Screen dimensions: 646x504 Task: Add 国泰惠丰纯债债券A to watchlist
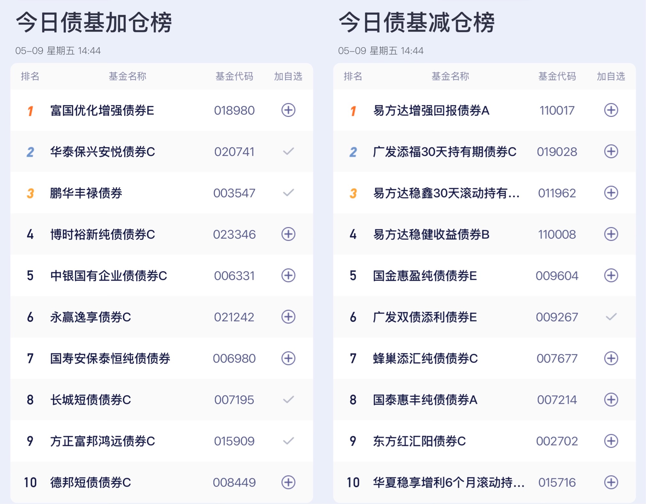pos(611,399)
